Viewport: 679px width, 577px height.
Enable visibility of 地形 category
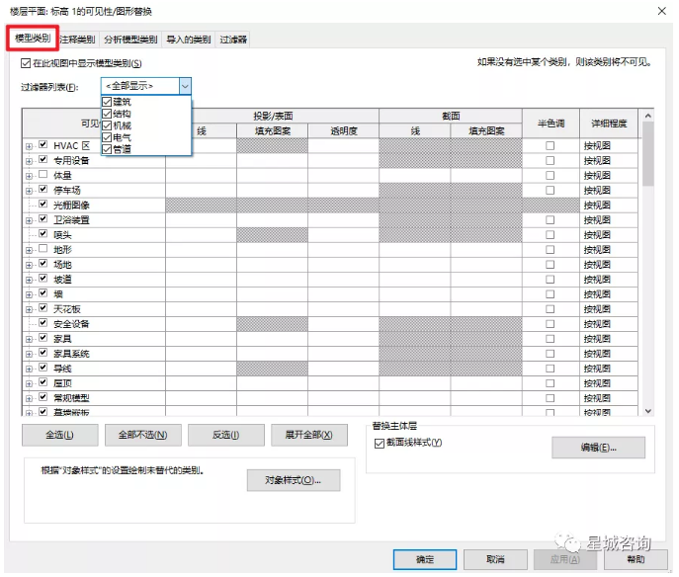click(x=42, y=248)
